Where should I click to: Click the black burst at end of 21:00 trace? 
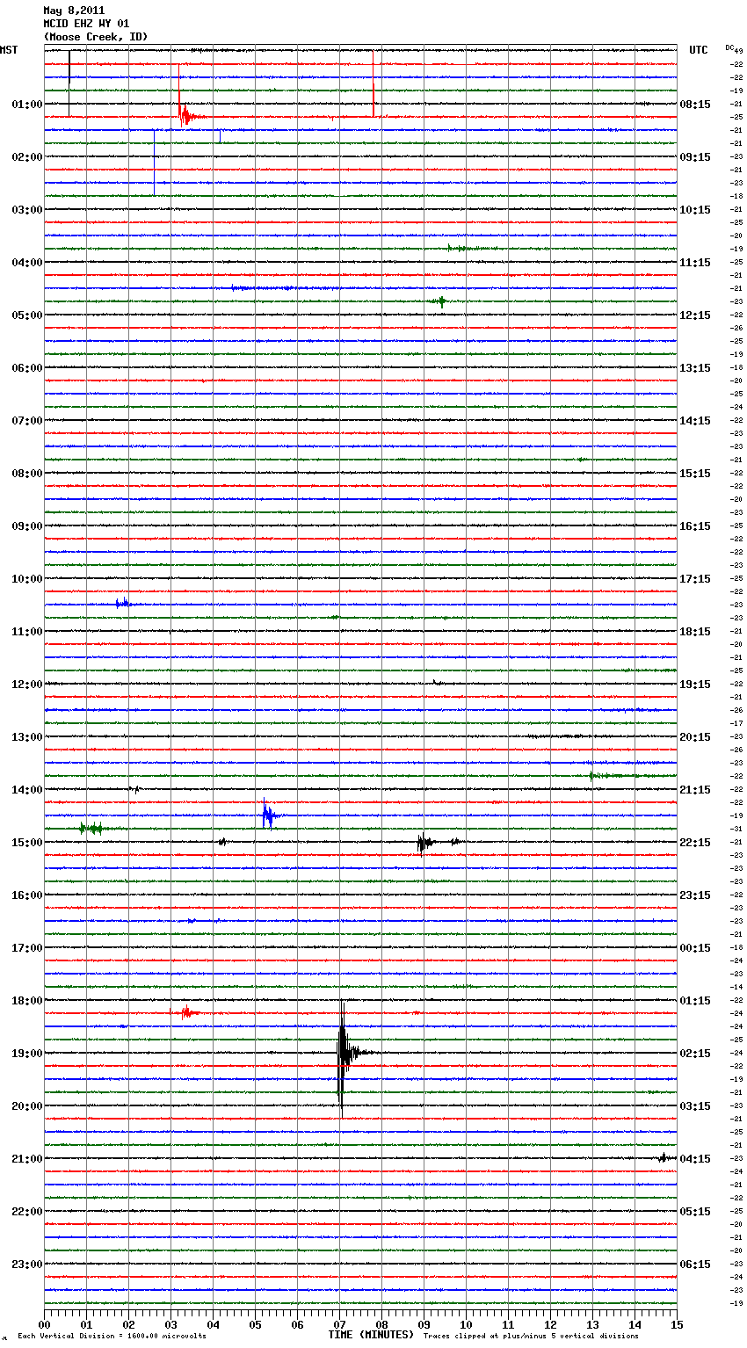pos(664,1157)
